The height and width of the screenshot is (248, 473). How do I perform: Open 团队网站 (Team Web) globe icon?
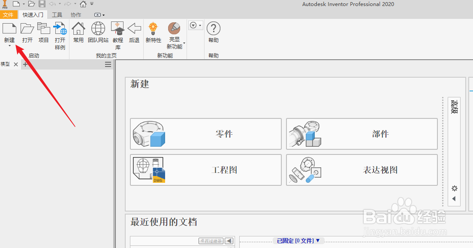click(98, 28)
